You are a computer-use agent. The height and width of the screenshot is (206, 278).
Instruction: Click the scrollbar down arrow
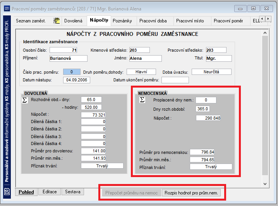[265, 184]
